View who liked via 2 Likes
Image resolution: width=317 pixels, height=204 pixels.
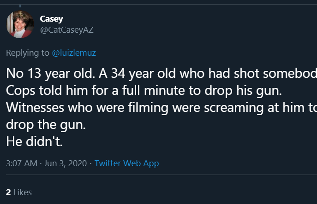(19, 192)
